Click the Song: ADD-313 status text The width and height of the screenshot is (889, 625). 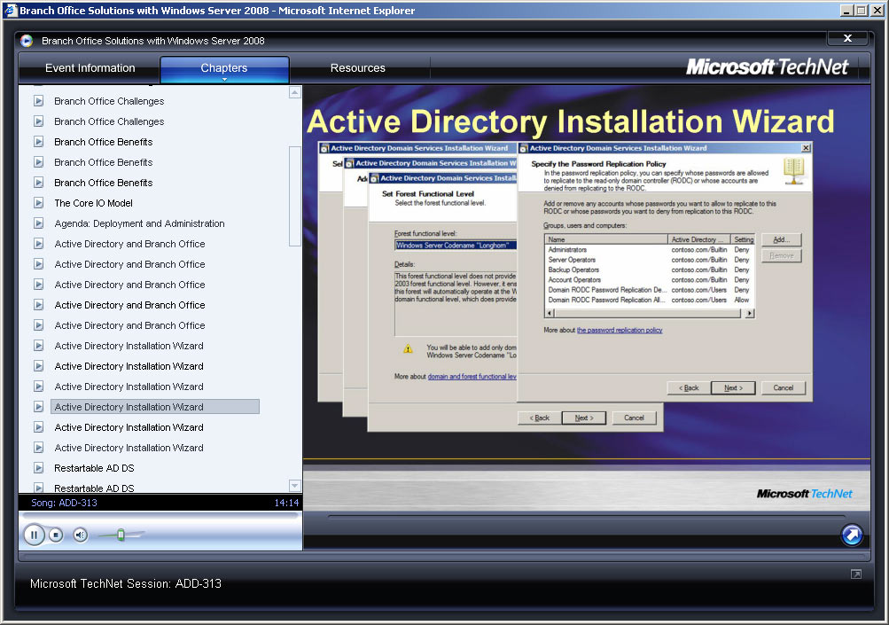pyautogui.click(x=64, y=503)
